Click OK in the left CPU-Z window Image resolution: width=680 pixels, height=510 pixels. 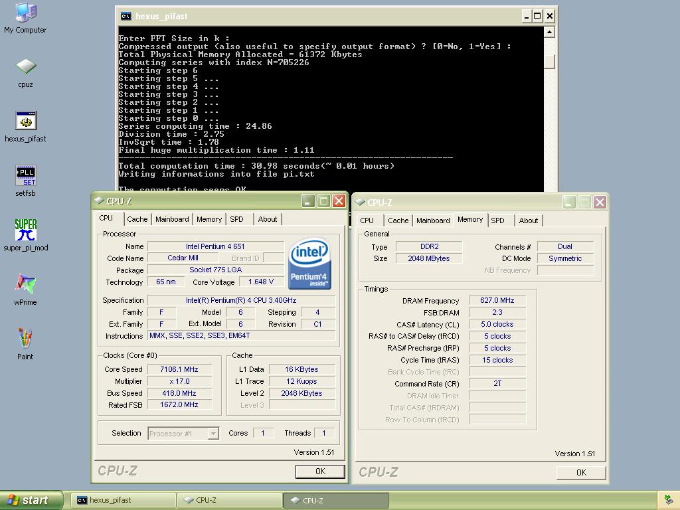[320, 471]
